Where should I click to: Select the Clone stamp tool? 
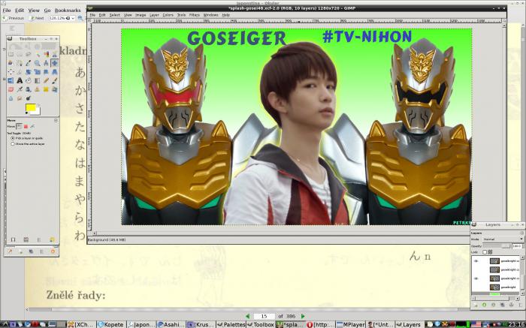[x=38, y=89]
